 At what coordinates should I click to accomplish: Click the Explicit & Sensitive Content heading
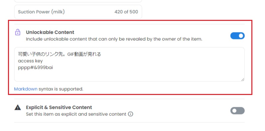click(59, 107)
